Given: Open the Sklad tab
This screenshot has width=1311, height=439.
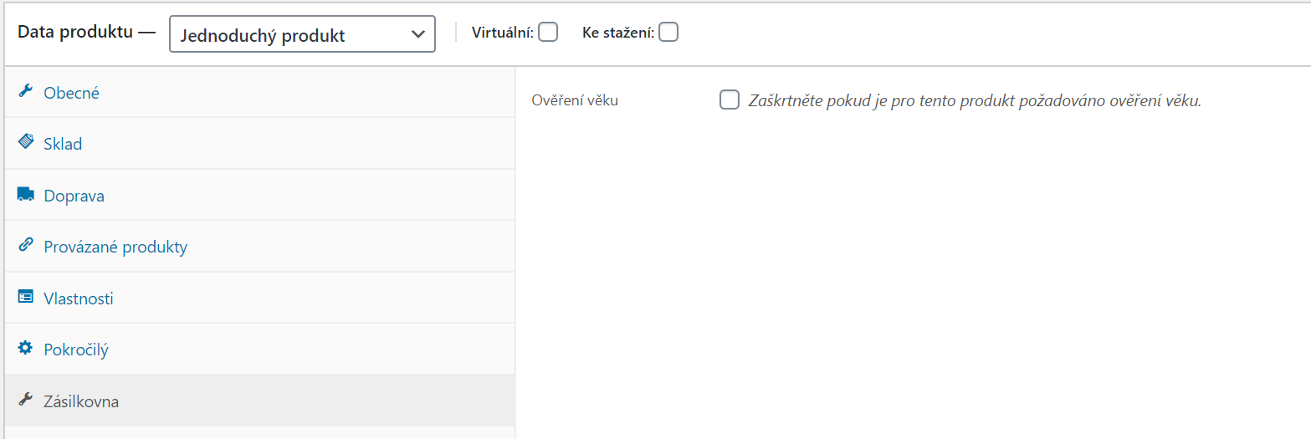Looking at the screenshot, I should tap(63, 145).
